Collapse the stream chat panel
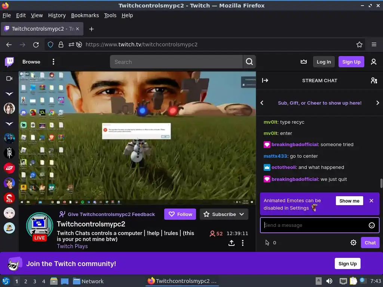The width and height of the screenshot is (383, 287). (265, 81)
